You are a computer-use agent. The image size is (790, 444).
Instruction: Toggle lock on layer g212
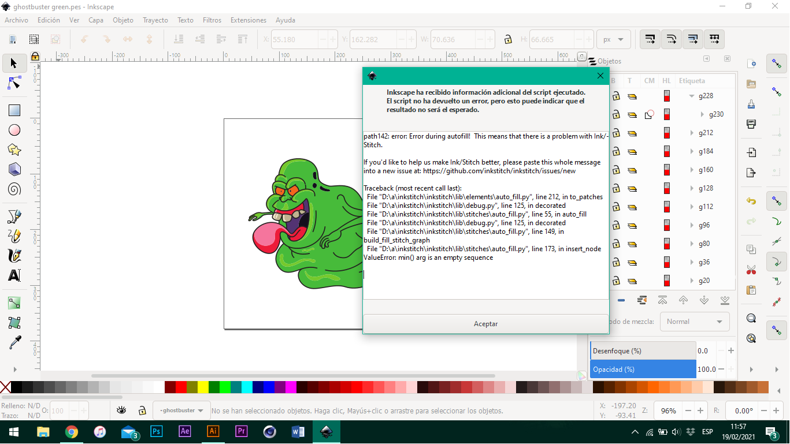coord(616,133)
